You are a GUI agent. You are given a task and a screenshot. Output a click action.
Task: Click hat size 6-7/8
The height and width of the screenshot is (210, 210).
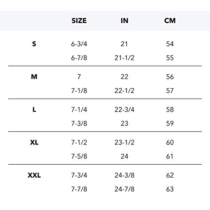click(x=79, y=58)
